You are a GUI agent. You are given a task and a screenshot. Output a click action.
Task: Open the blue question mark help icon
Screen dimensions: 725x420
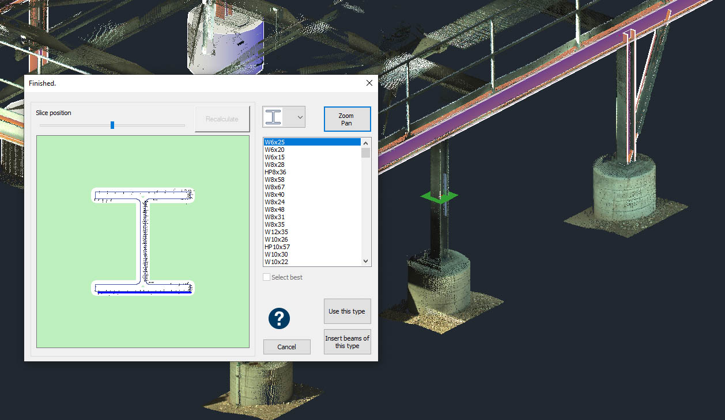(279, 318)
